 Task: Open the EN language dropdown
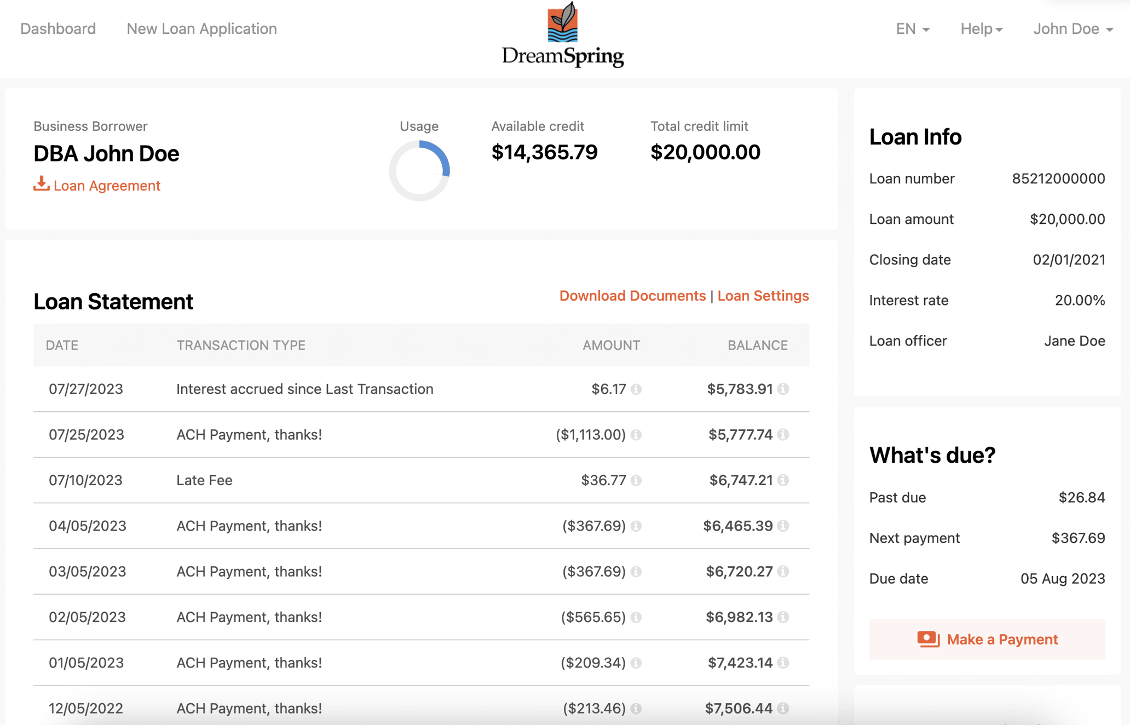912,28
